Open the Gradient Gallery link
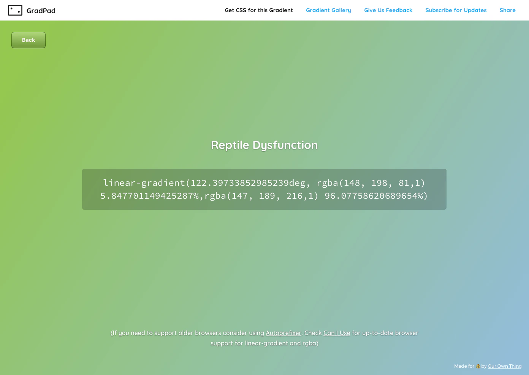This screenshot has height=375, width=529. tap(328, 10)
